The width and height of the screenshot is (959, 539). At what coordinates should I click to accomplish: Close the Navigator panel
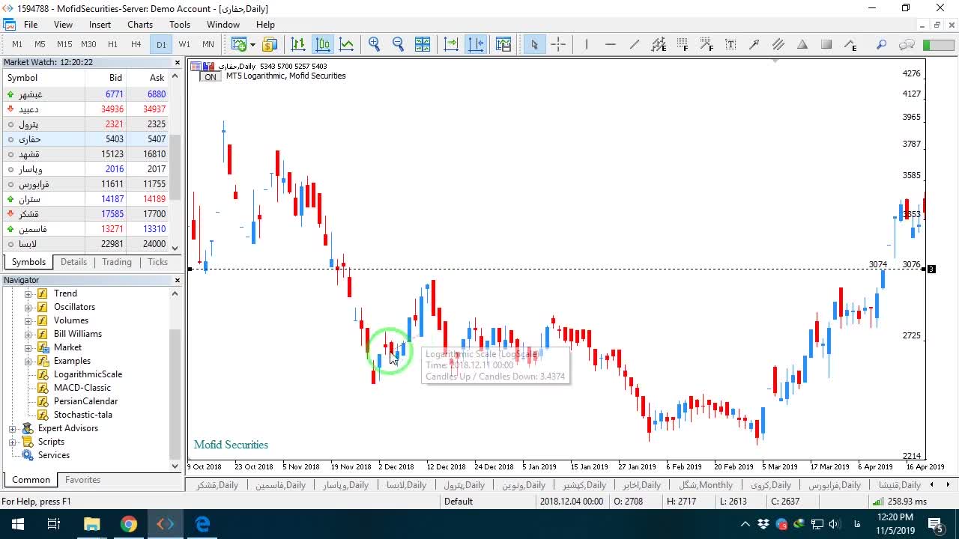178,280
